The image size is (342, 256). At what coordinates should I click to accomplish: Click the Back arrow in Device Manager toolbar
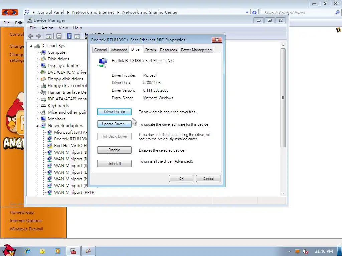(31, 36)
